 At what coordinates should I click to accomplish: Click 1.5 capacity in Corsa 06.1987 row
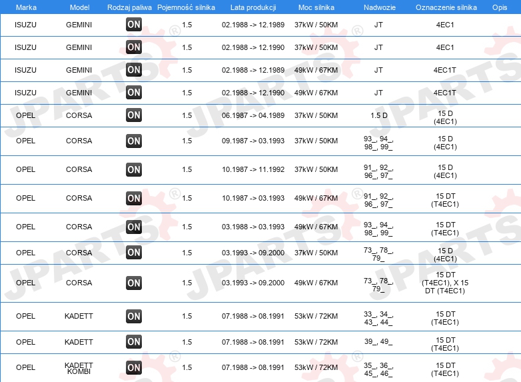pos(187,115)
